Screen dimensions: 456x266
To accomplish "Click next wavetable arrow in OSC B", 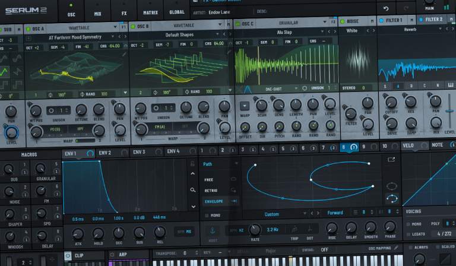I will pos(230,34).
